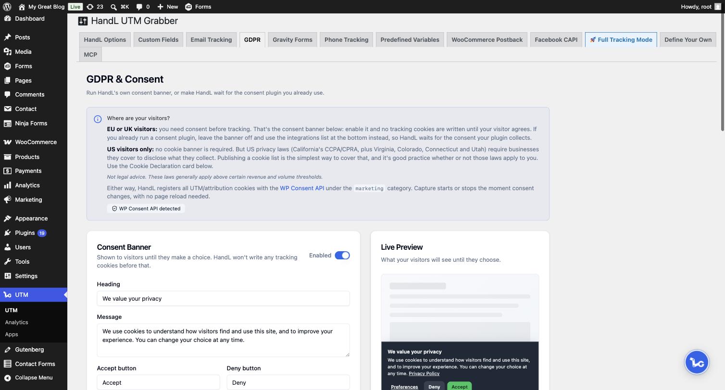Open Tools wrench icon in sidebar
Screen dimensions: 725x390
[7, 262]
